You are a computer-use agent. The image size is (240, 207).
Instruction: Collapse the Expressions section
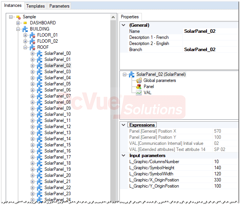coord(123,125)
